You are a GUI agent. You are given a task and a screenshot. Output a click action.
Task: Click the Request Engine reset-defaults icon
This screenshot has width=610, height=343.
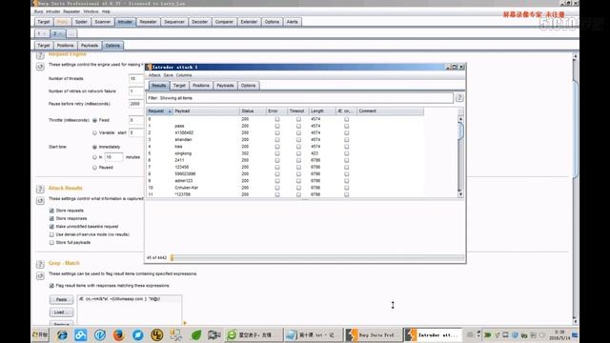pos(40,67)
